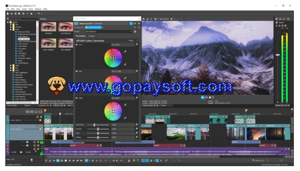Open the File menu
Image resolution: width=300 pixels, height=171 pixels.
tap(8, 9)
